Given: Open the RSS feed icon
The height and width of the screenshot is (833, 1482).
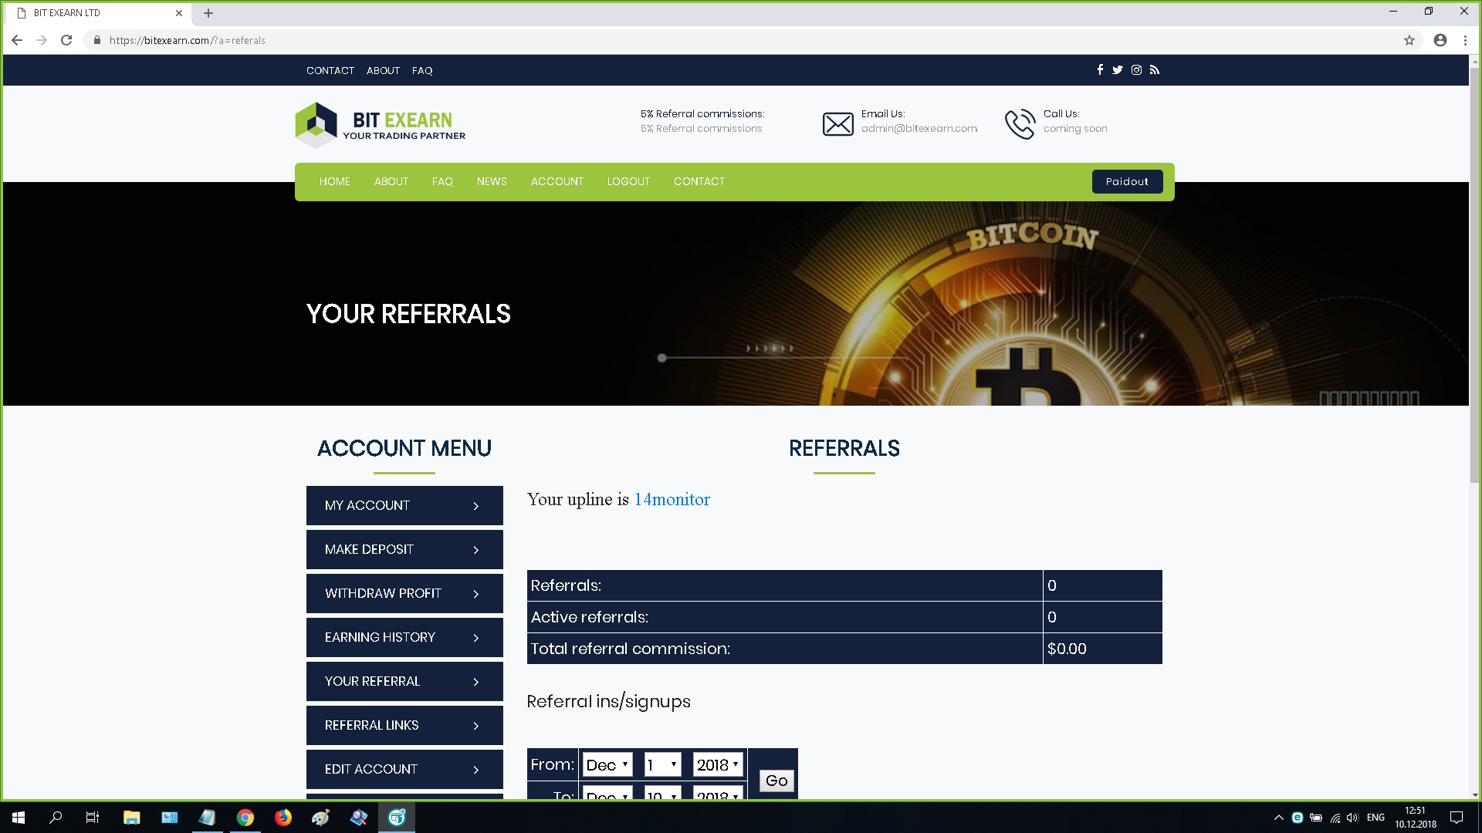Looking at the screenshot, I should (1155, 70).
